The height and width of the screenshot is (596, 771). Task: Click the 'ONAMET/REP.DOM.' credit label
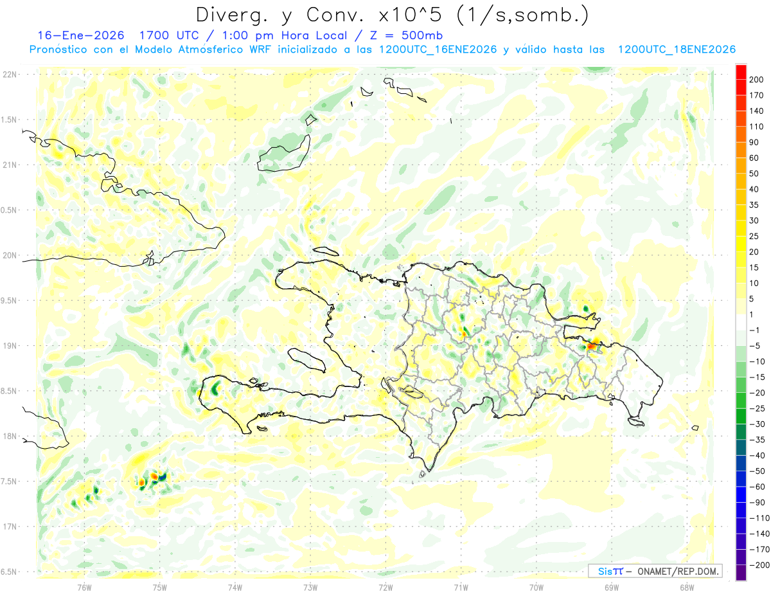678,571
